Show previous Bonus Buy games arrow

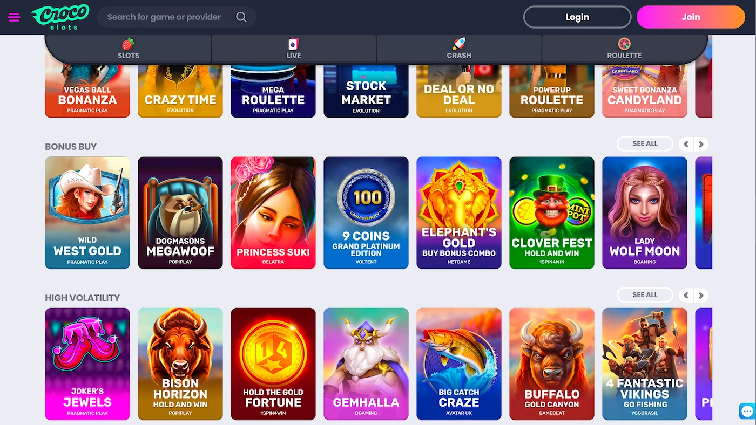686,144
